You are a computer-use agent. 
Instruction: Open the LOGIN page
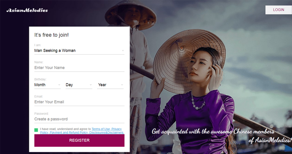point(278,10)
